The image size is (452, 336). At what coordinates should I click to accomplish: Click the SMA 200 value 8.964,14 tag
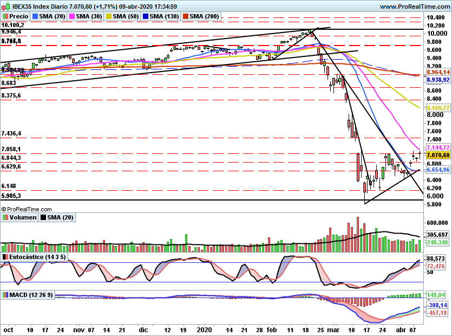(438, 72)
